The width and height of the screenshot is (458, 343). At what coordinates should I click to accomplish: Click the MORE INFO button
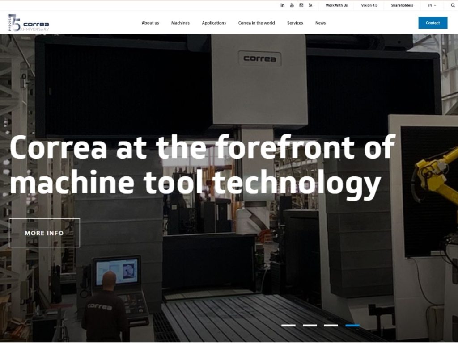(44, 233)
